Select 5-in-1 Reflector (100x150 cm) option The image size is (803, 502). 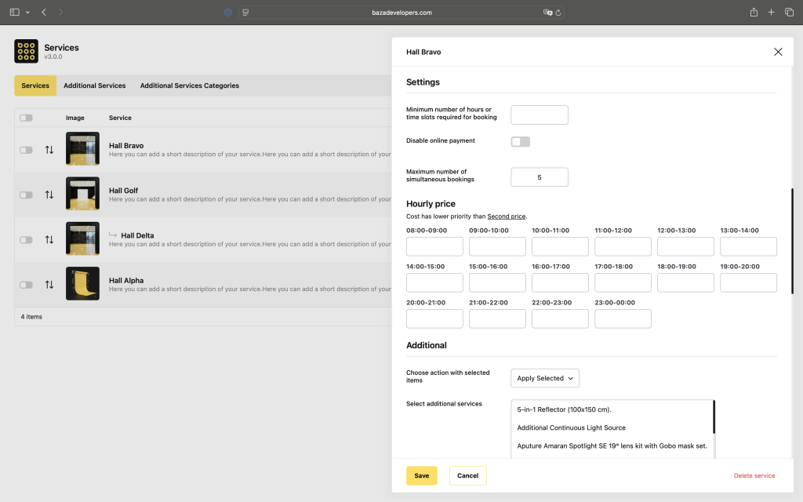pyautogui.click(x=612, y=409)
